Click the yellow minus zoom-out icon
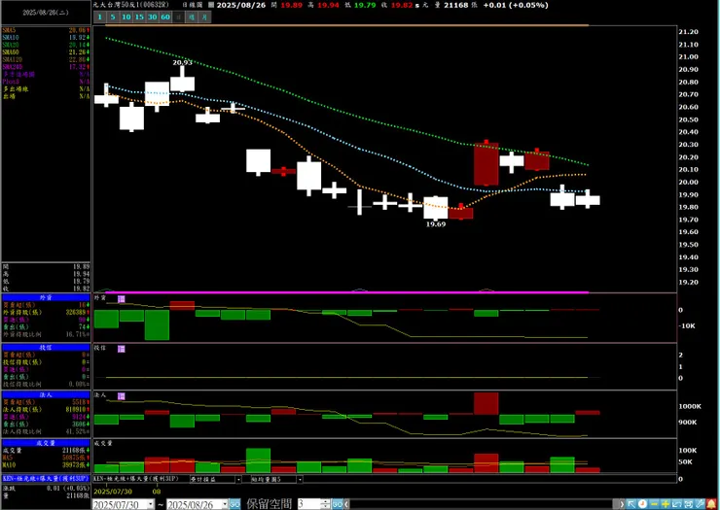The image size is (720, 510). (x=655, y=504)
